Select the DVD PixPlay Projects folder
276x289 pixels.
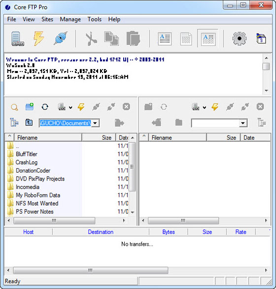tap(40, 179)
